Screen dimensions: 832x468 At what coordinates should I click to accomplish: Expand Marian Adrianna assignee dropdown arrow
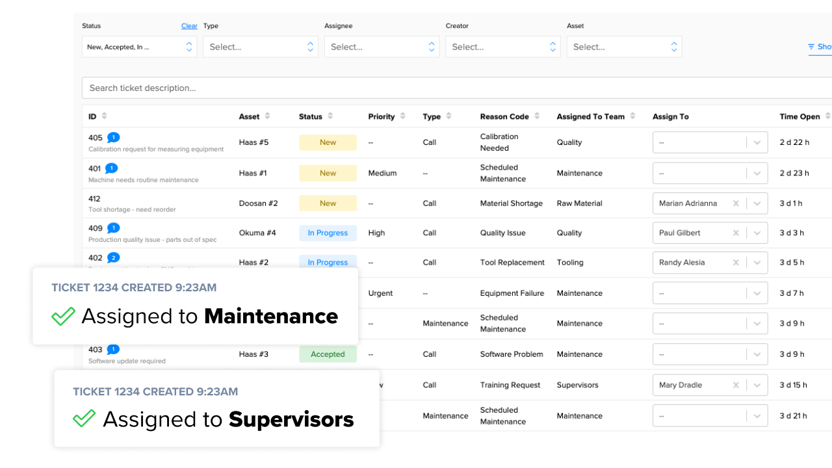(x=757, y=203)
